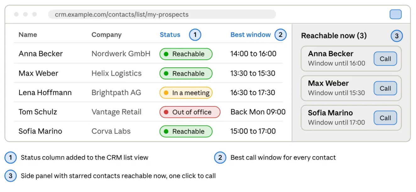
Task: Click the 15:00 to 17:00 window
Action: coord(253,131)
